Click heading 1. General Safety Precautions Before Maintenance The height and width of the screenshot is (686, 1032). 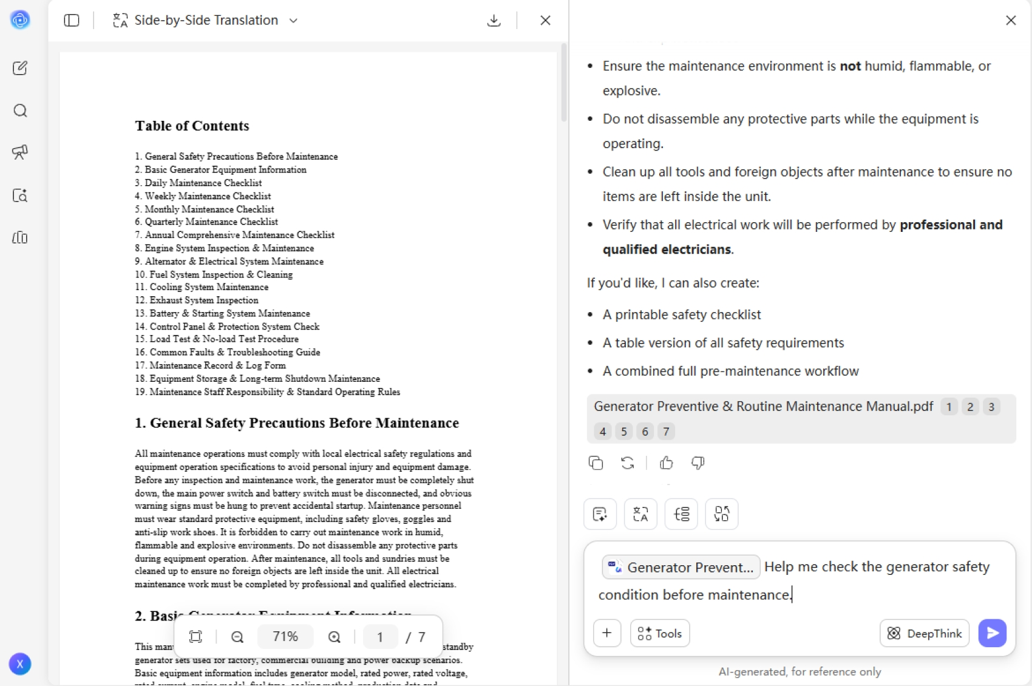pos(297,423)
